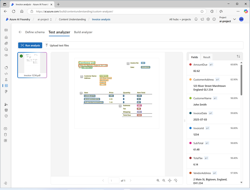Go to the Define schema step
Screen dimensions: 250x190
click(35, 32)
